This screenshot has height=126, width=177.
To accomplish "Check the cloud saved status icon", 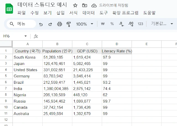I will pyautogui.click(x=94, y=5).
